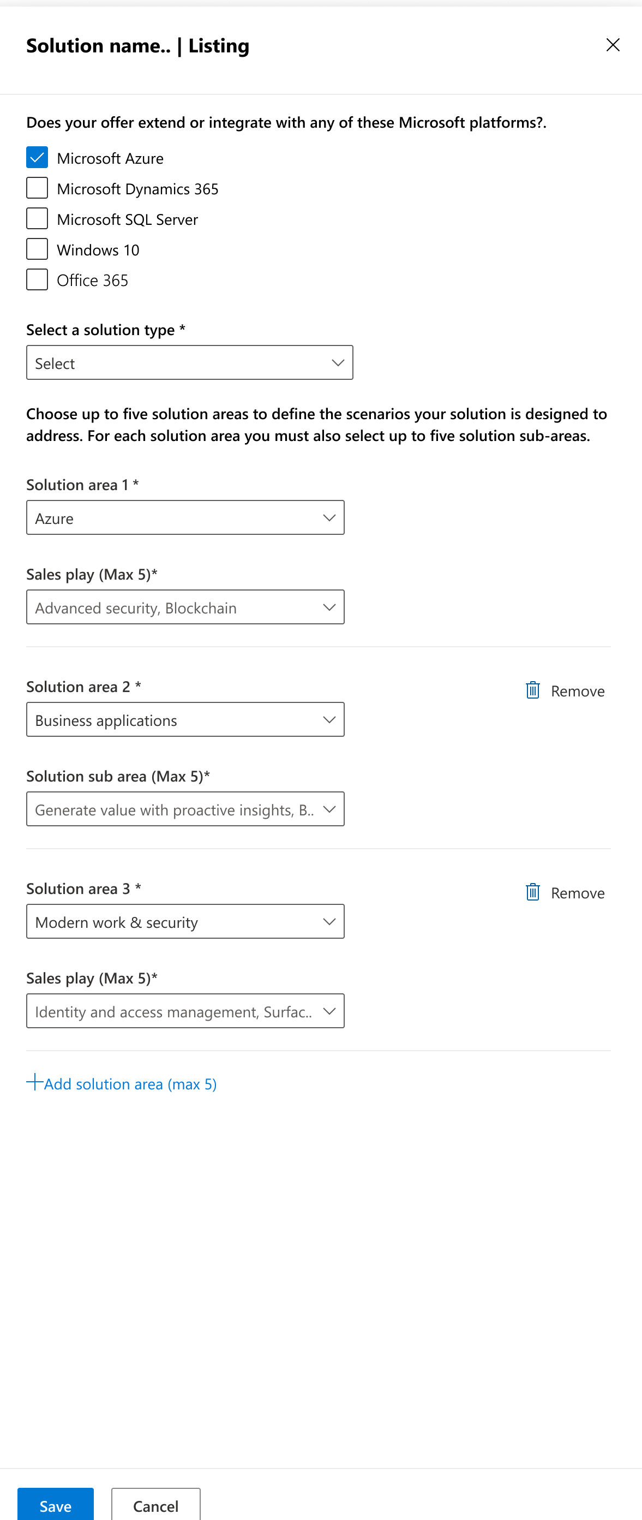Click chevron on Modern work & security dropdown
Screen dimensions: 642x1520
pyautogui.click(x=329, y=921)
